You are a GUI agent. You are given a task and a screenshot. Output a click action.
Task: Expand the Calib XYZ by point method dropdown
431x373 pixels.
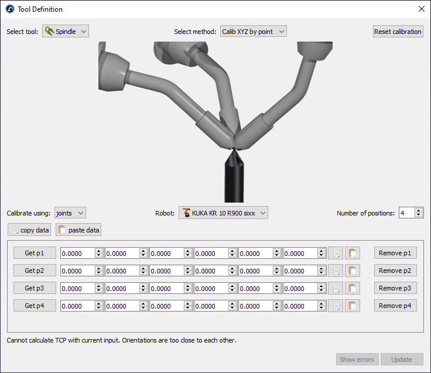click(253, 32)
